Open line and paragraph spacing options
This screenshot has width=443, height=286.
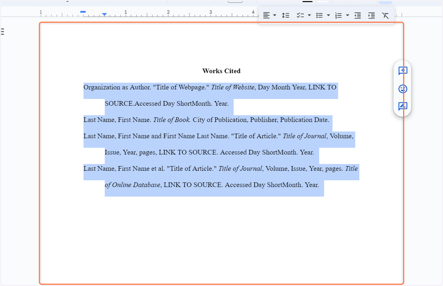[x=285, y=15]
